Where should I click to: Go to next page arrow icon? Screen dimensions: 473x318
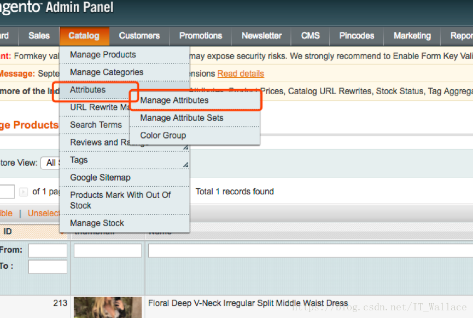(x=23, y=192)
